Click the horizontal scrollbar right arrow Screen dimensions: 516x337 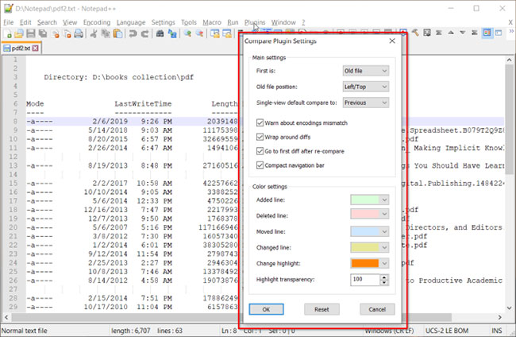click(500, 317)
